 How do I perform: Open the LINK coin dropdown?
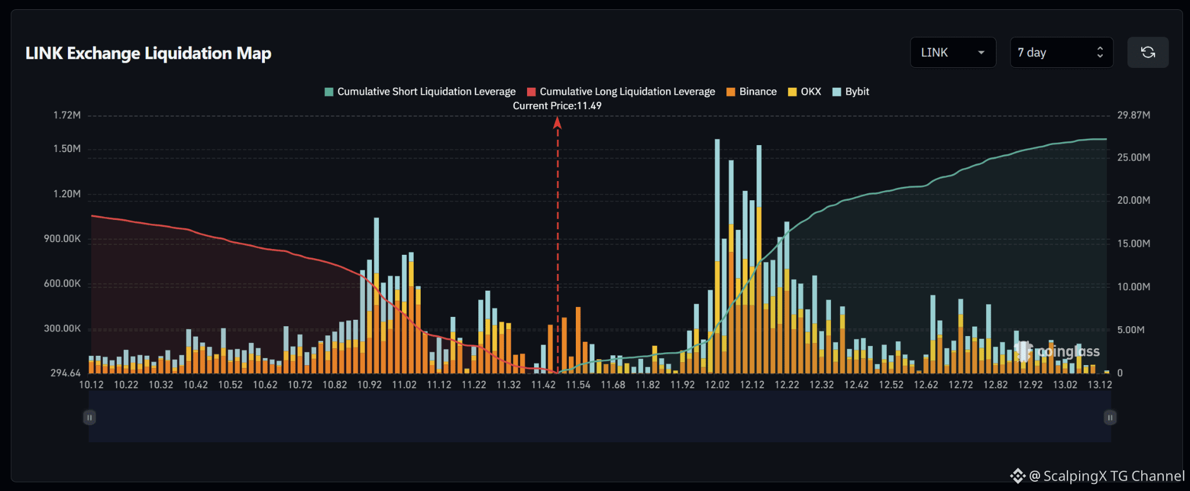(953, 52)
